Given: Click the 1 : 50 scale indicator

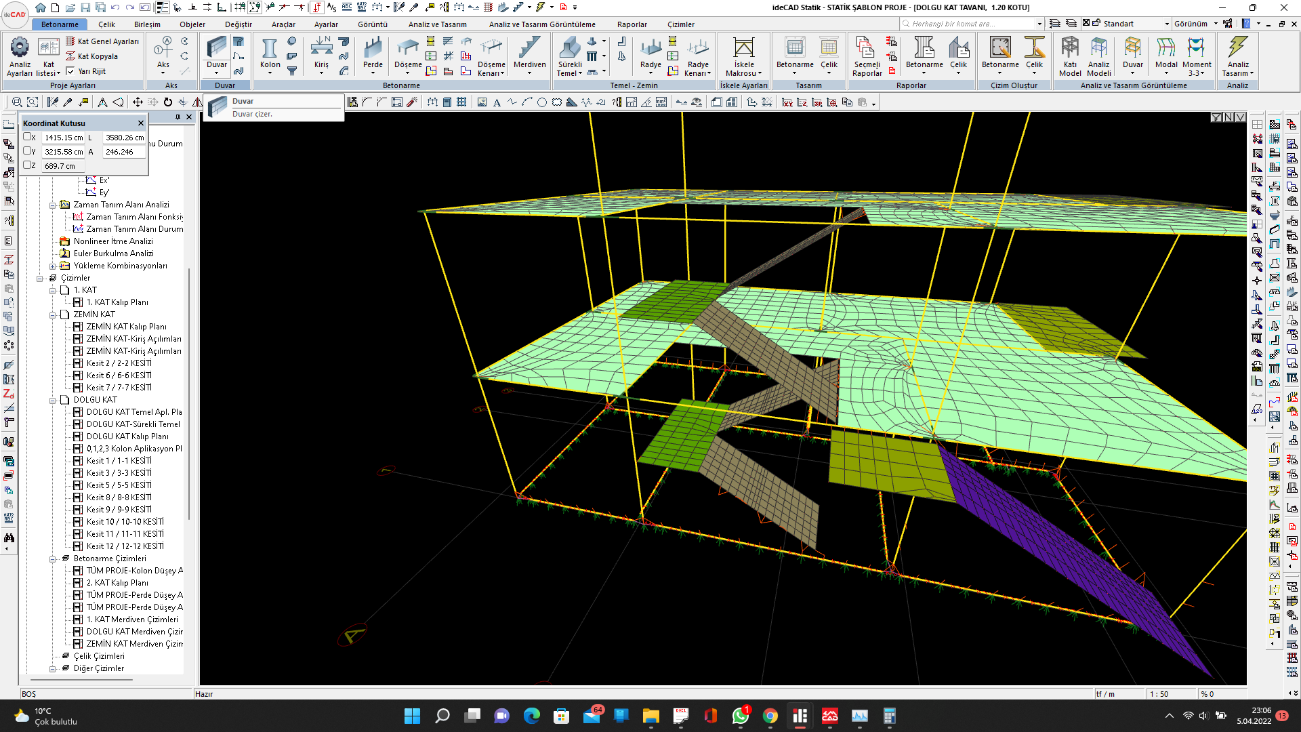Looking at the screenshot, I should coord(1159,694).
